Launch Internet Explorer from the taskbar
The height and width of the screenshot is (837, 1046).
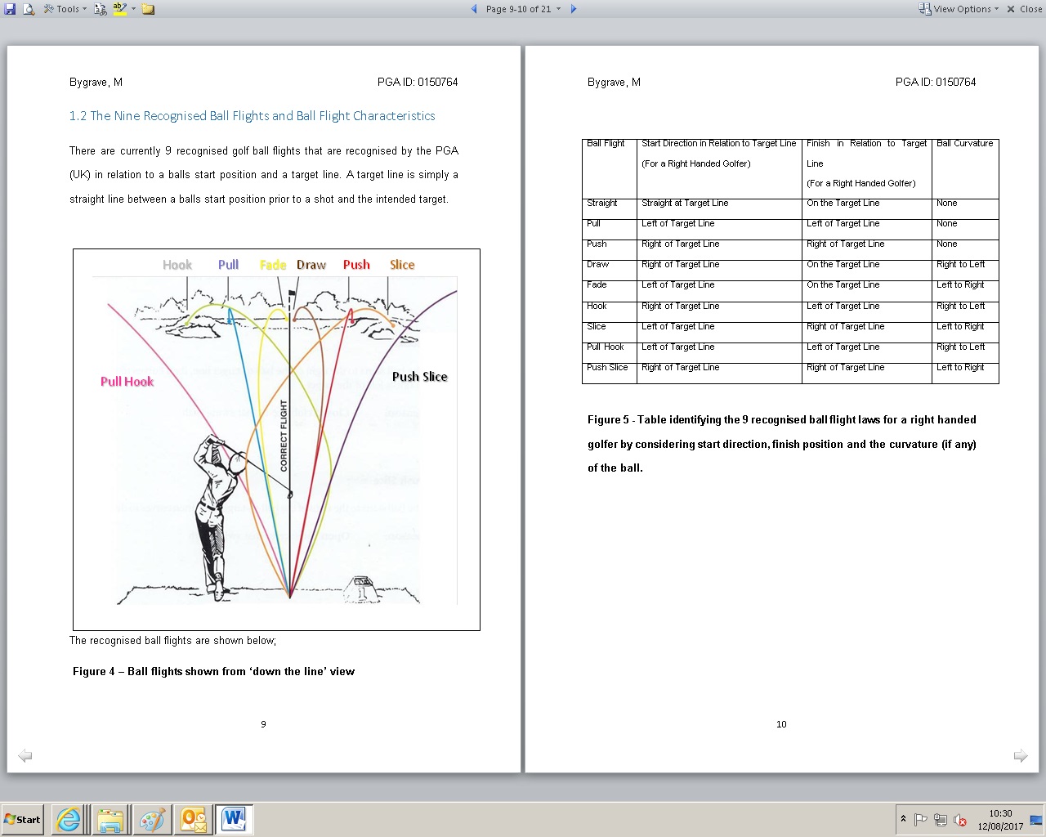click(68, 819)
